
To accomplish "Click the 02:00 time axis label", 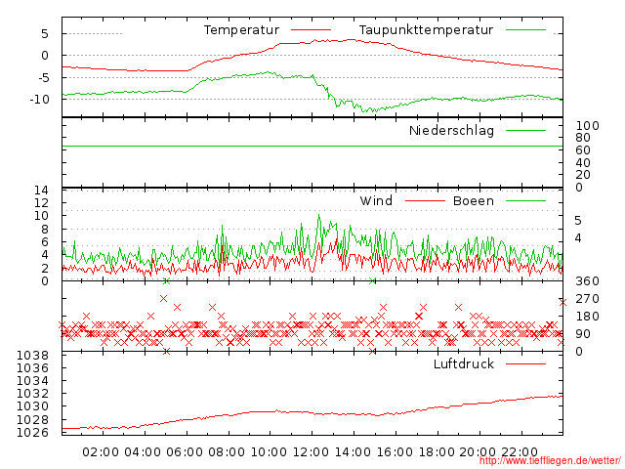I will tap(101, 452).
